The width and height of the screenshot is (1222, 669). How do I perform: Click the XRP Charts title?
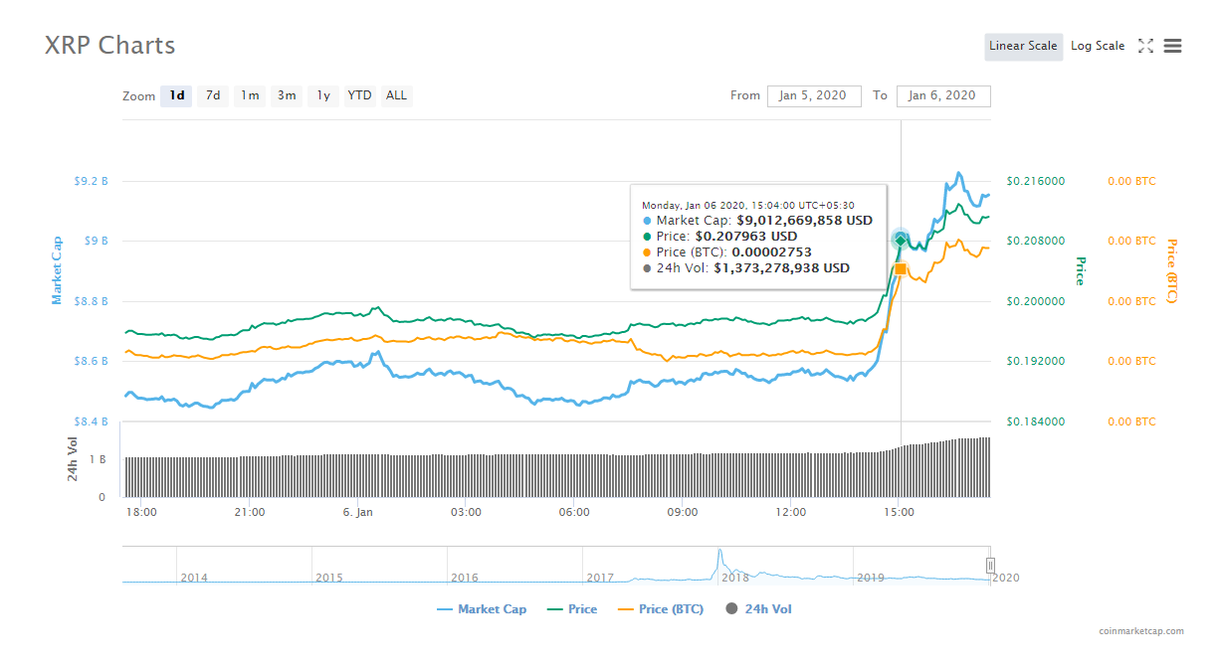click(x=110, y=46)
